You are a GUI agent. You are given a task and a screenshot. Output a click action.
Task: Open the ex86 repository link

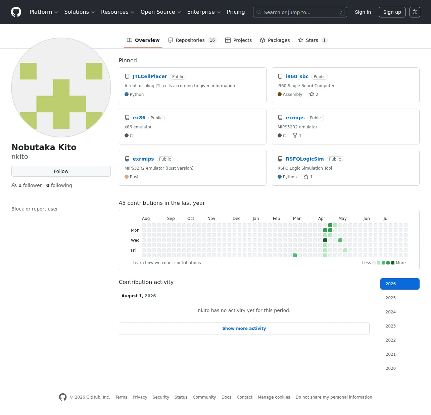click(139, 118)
